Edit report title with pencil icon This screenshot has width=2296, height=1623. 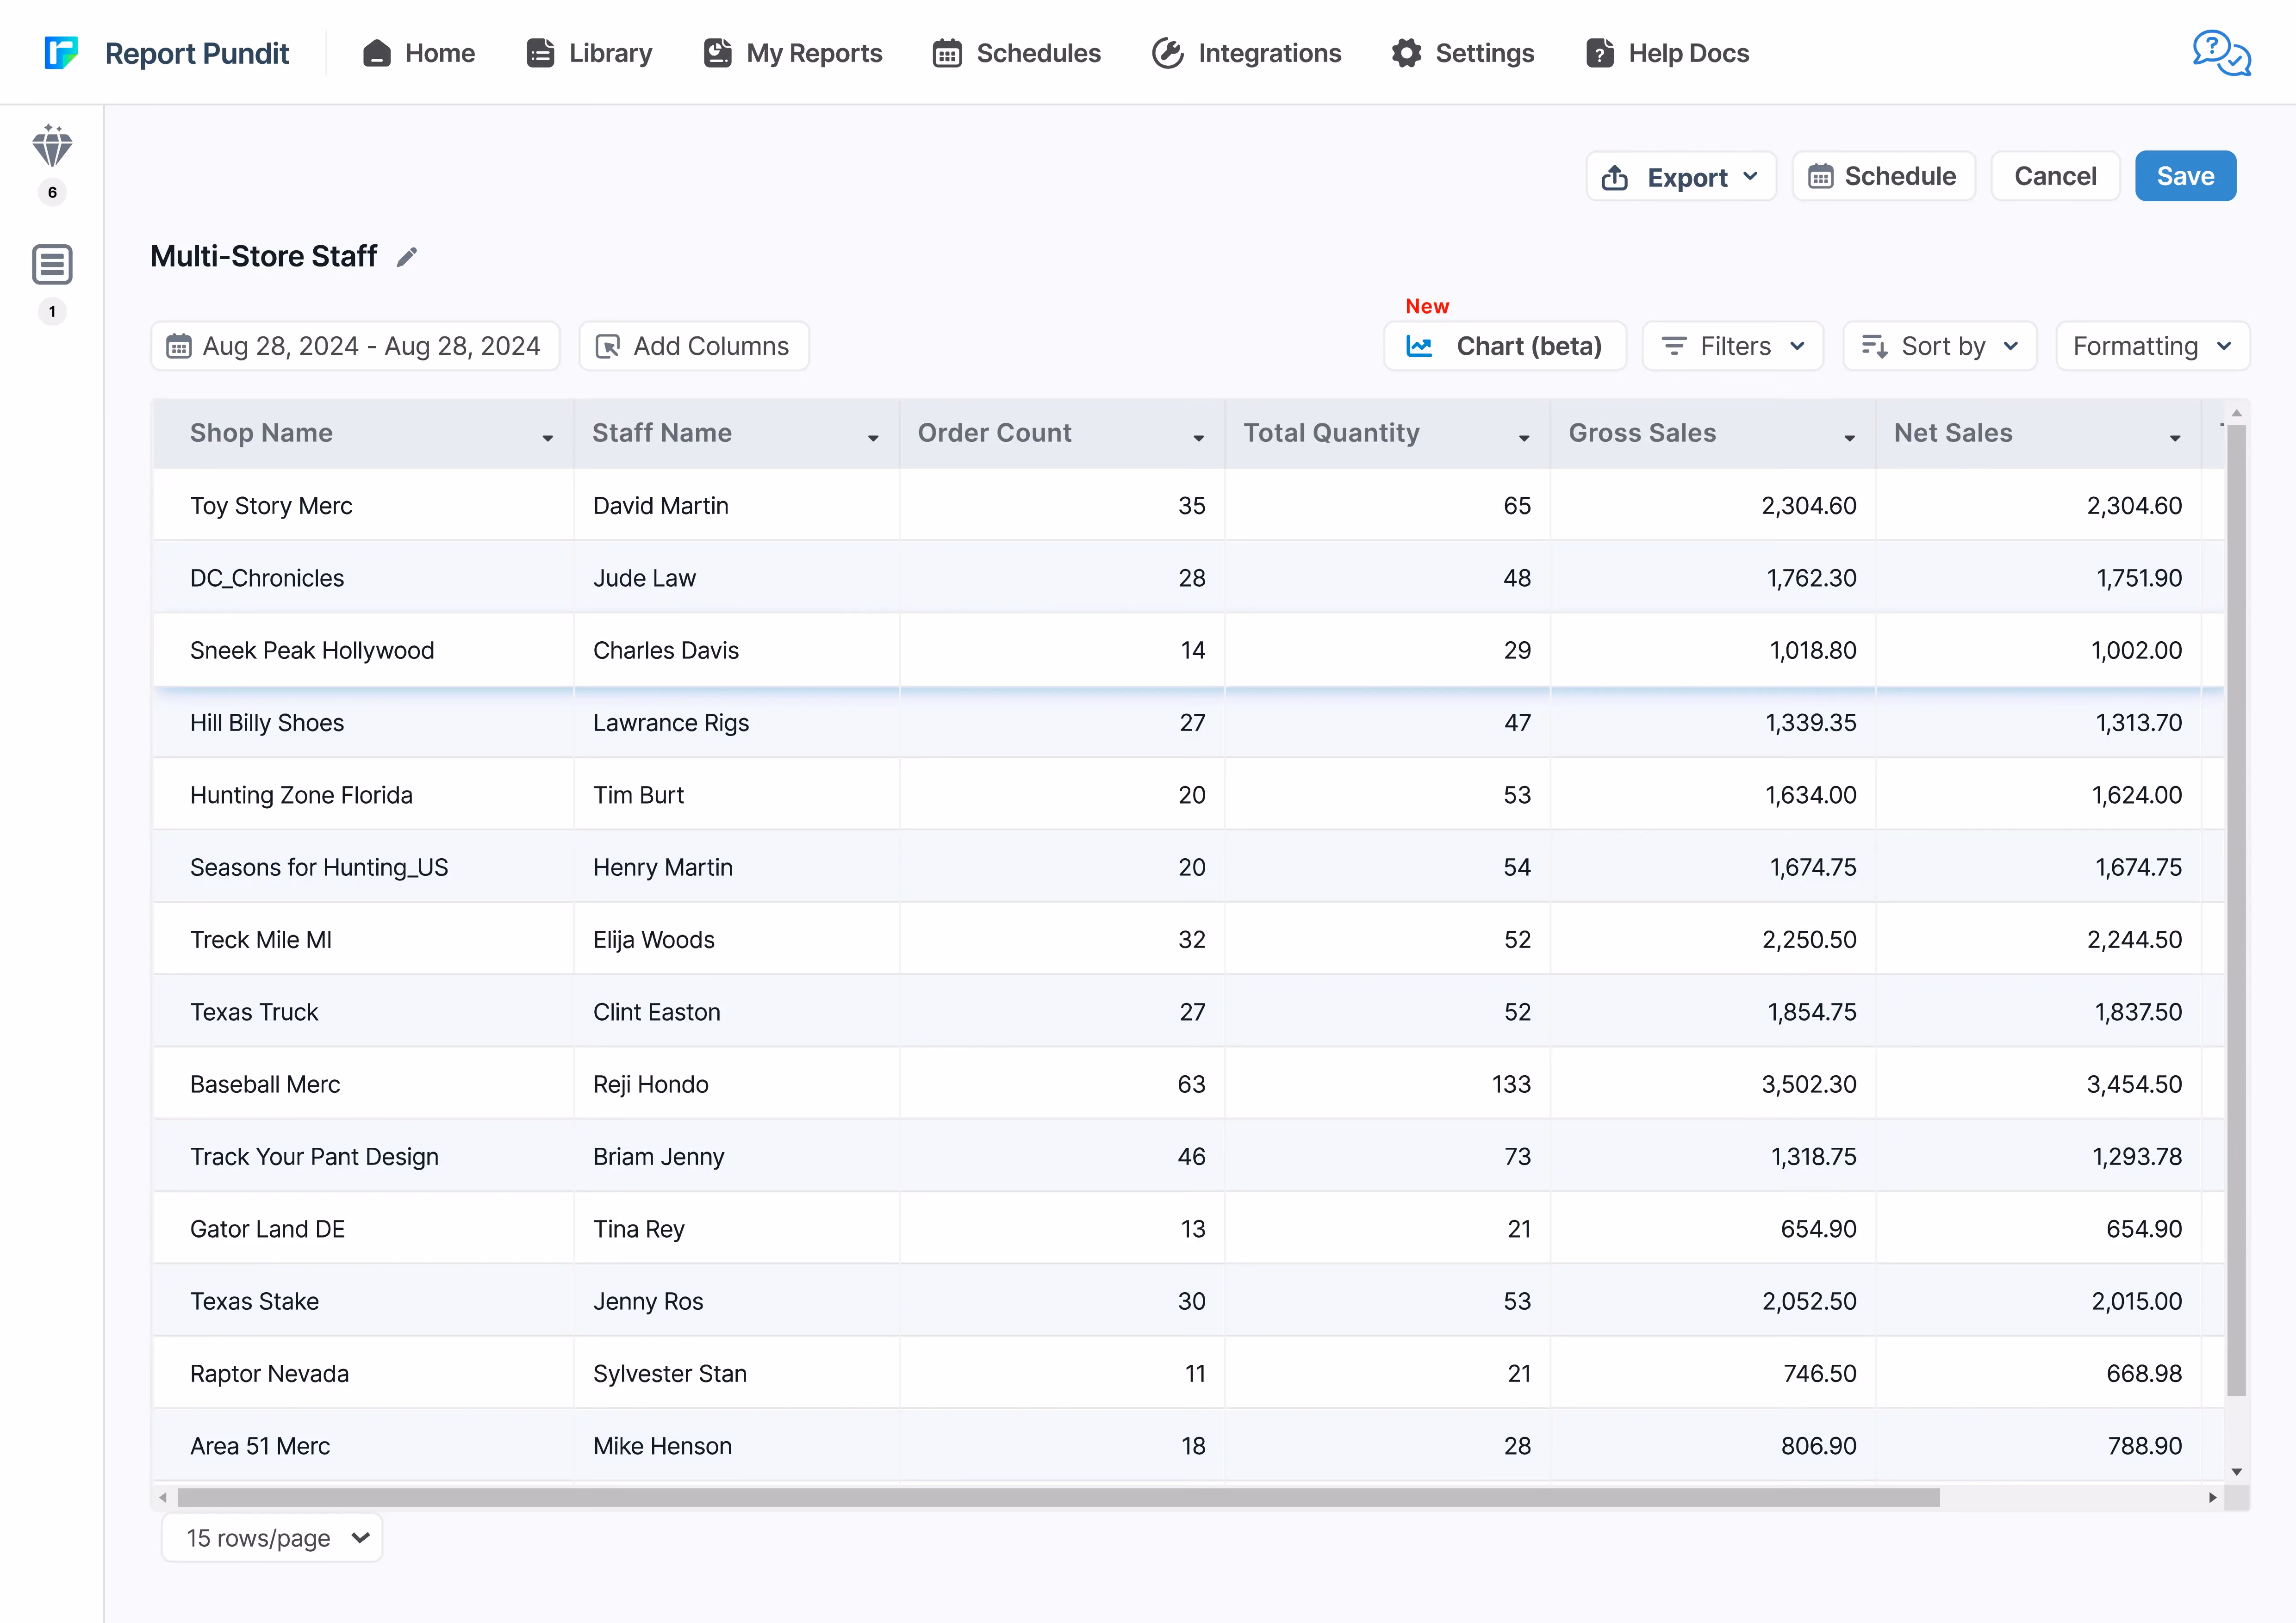coord(407,257)
